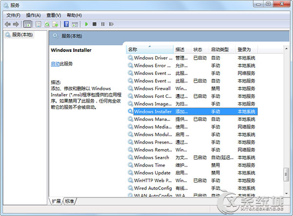Image resolution: width=293 pixels, height=216 pixels.
Task: Switch to the 标准 tab
Action: pos(69,201)
